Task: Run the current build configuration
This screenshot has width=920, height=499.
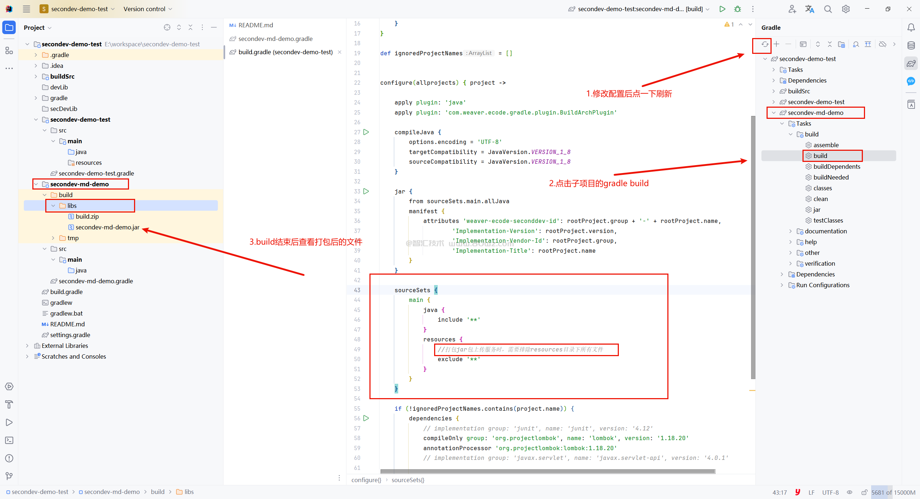Action: [x=722, y=9]
